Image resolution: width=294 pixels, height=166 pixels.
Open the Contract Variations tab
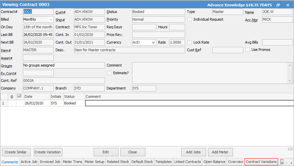[261, 162]
